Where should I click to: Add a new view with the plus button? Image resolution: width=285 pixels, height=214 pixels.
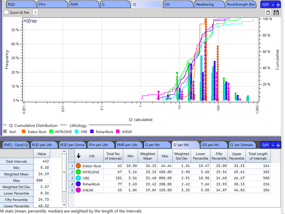(278, 4)
